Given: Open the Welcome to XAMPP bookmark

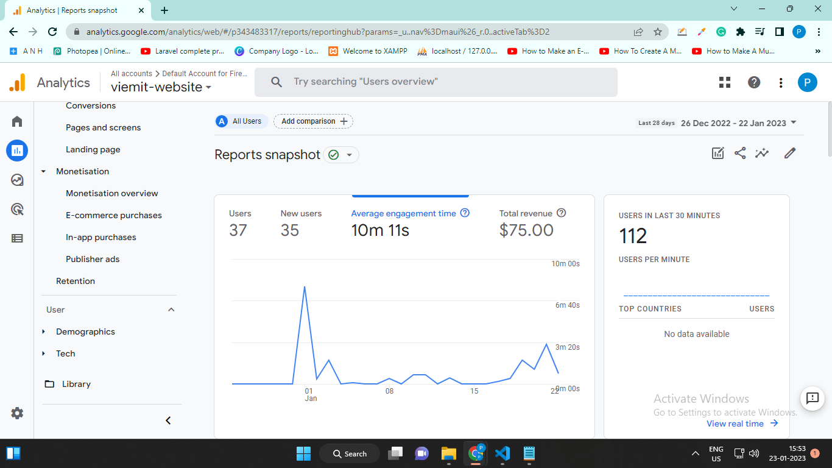Looking at the screenshot, I should (x=368, y=51).
